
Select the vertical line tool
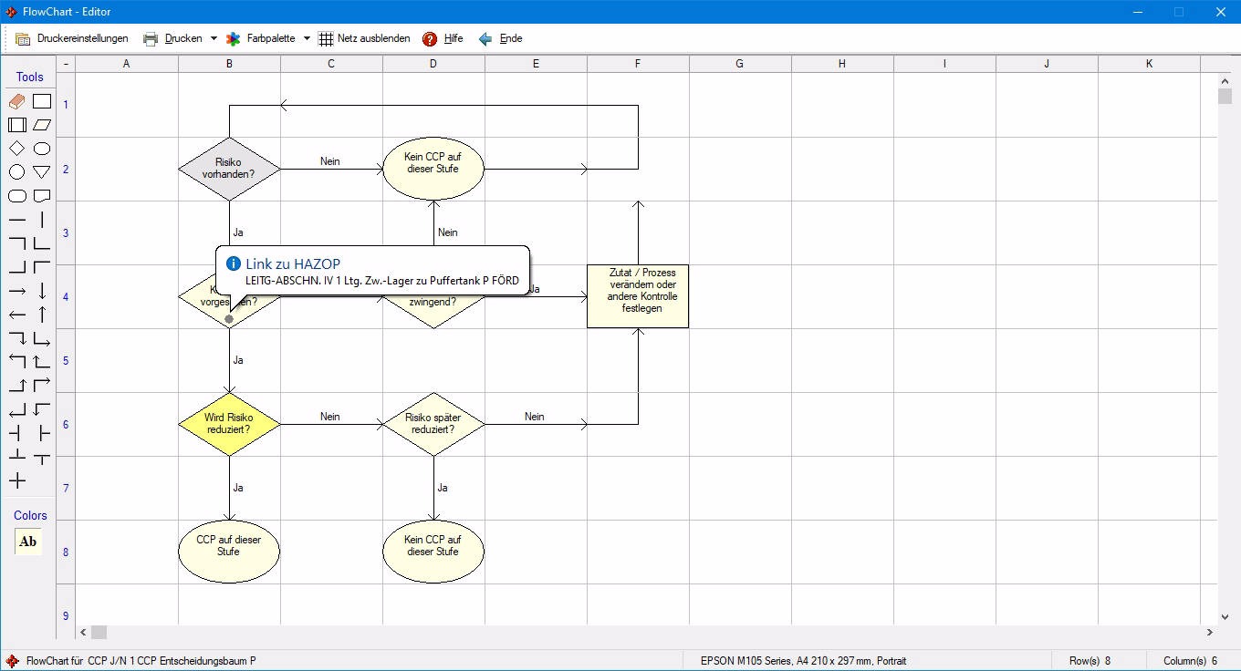coord(42,220)
